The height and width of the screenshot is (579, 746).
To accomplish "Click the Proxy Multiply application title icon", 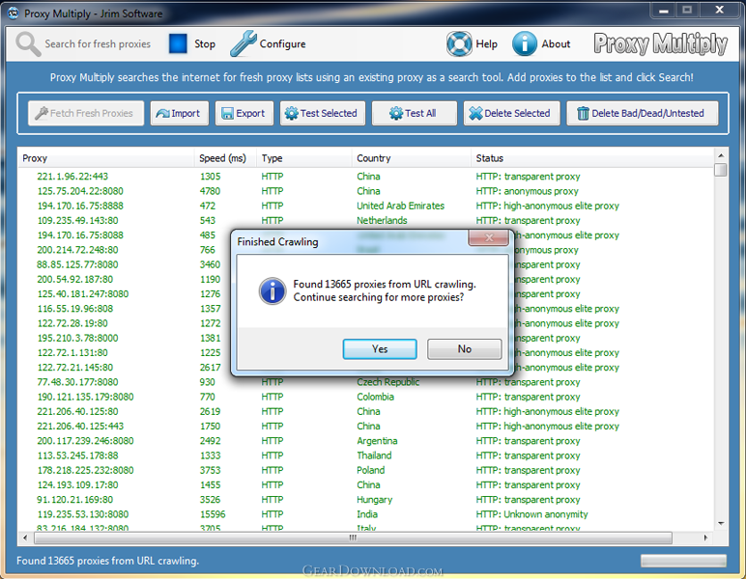I will point(14,13).
